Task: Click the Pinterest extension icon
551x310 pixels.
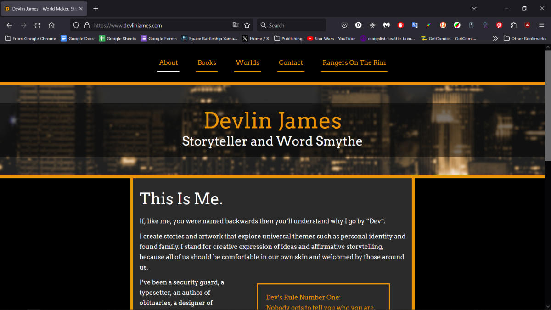Action: tap(499, 25)
